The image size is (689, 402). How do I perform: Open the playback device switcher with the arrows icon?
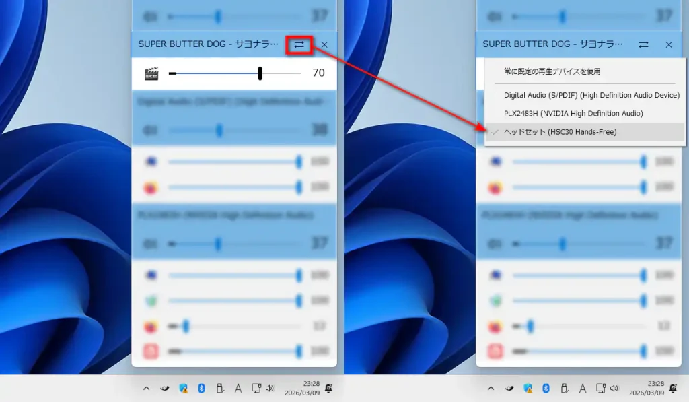(x=299, y=44)
